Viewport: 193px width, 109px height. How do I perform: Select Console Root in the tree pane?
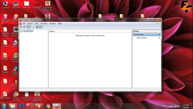point(28,31)
